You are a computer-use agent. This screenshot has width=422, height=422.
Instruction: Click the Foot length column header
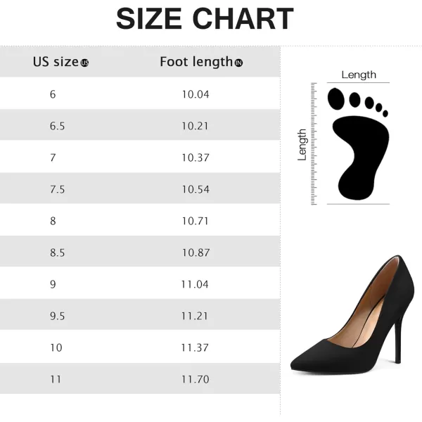click(x=196, y=62)
